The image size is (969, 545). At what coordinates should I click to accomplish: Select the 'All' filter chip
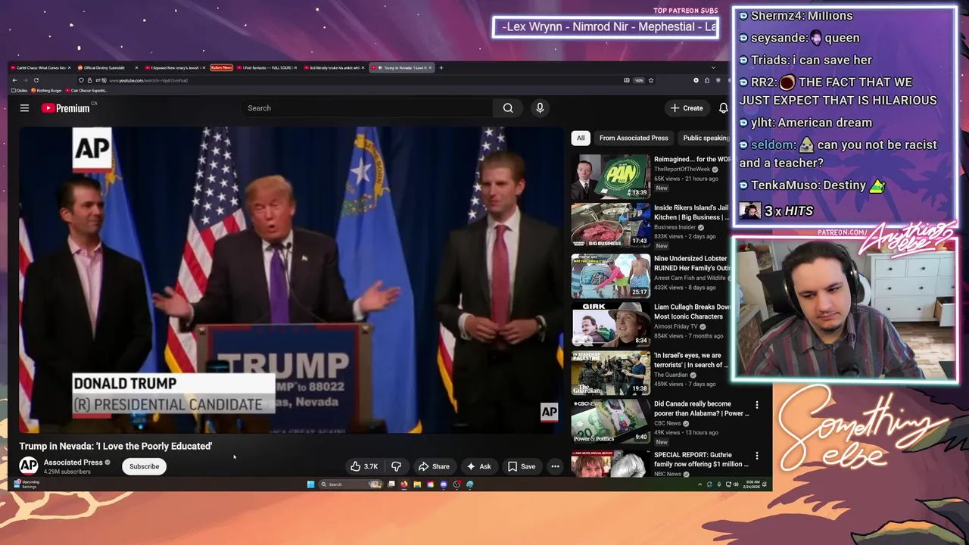581,138
